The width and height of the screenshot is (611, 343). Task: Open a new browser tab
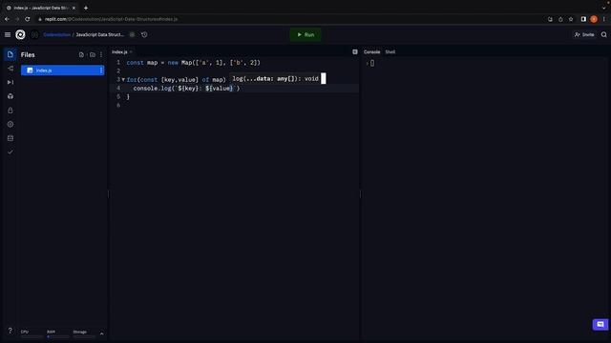tap(86, 8)
